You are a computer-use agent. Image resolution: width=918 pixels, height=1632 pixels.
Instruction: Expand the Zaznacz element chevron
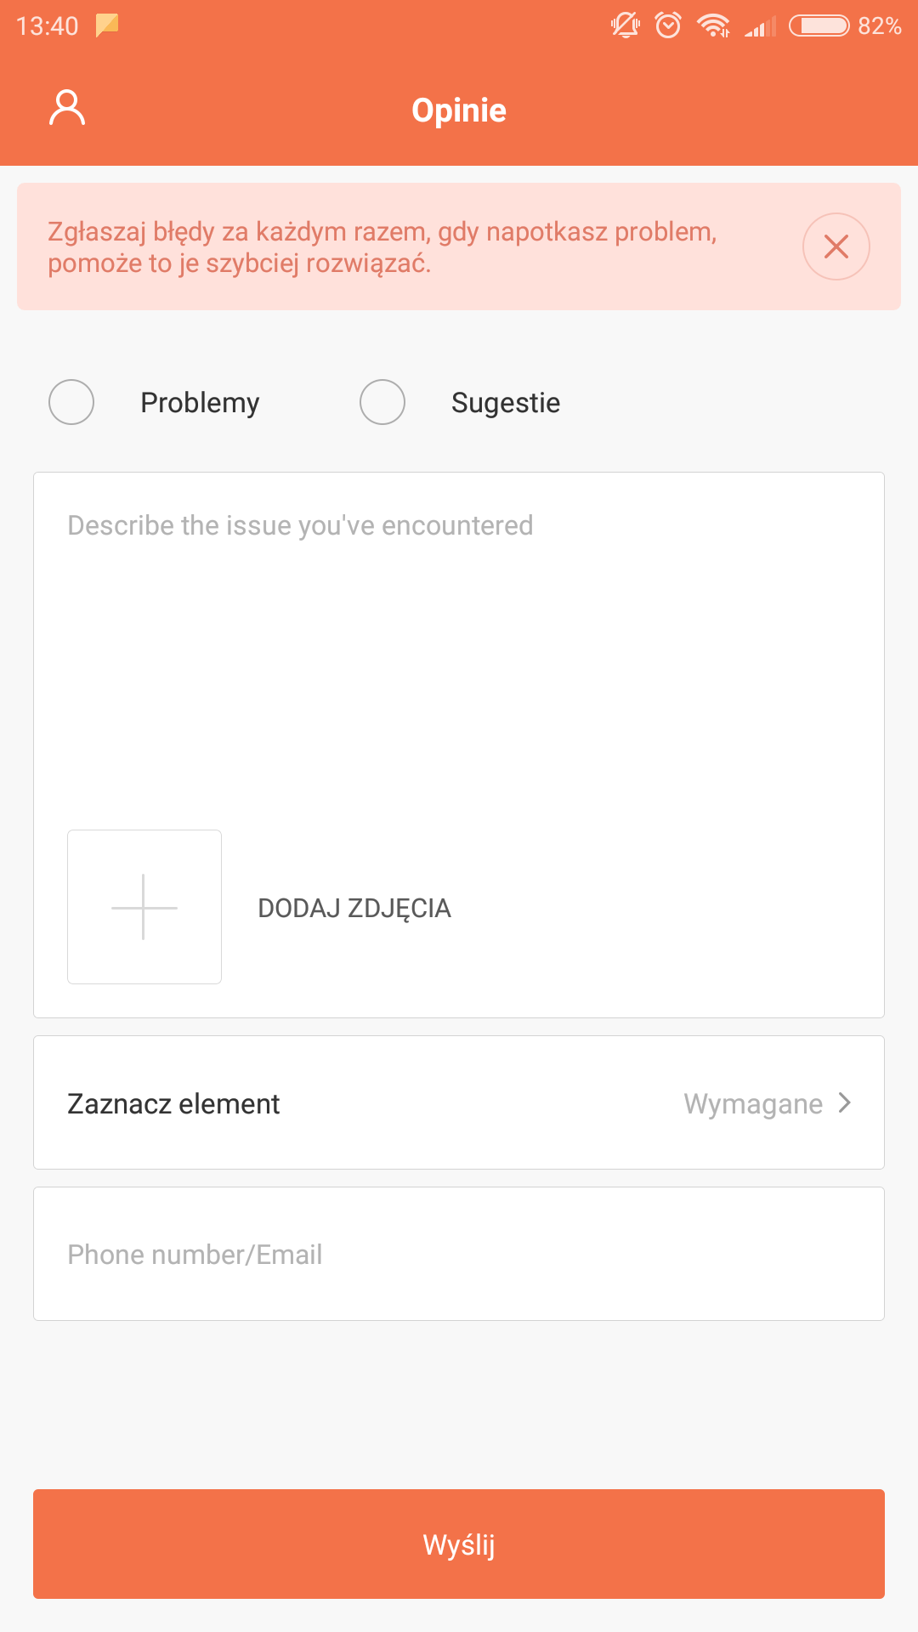pyautogui.click(x=845, y=1102)
